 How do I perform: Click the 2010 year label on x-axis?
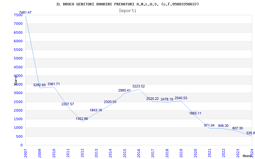[x=54, y=153]
